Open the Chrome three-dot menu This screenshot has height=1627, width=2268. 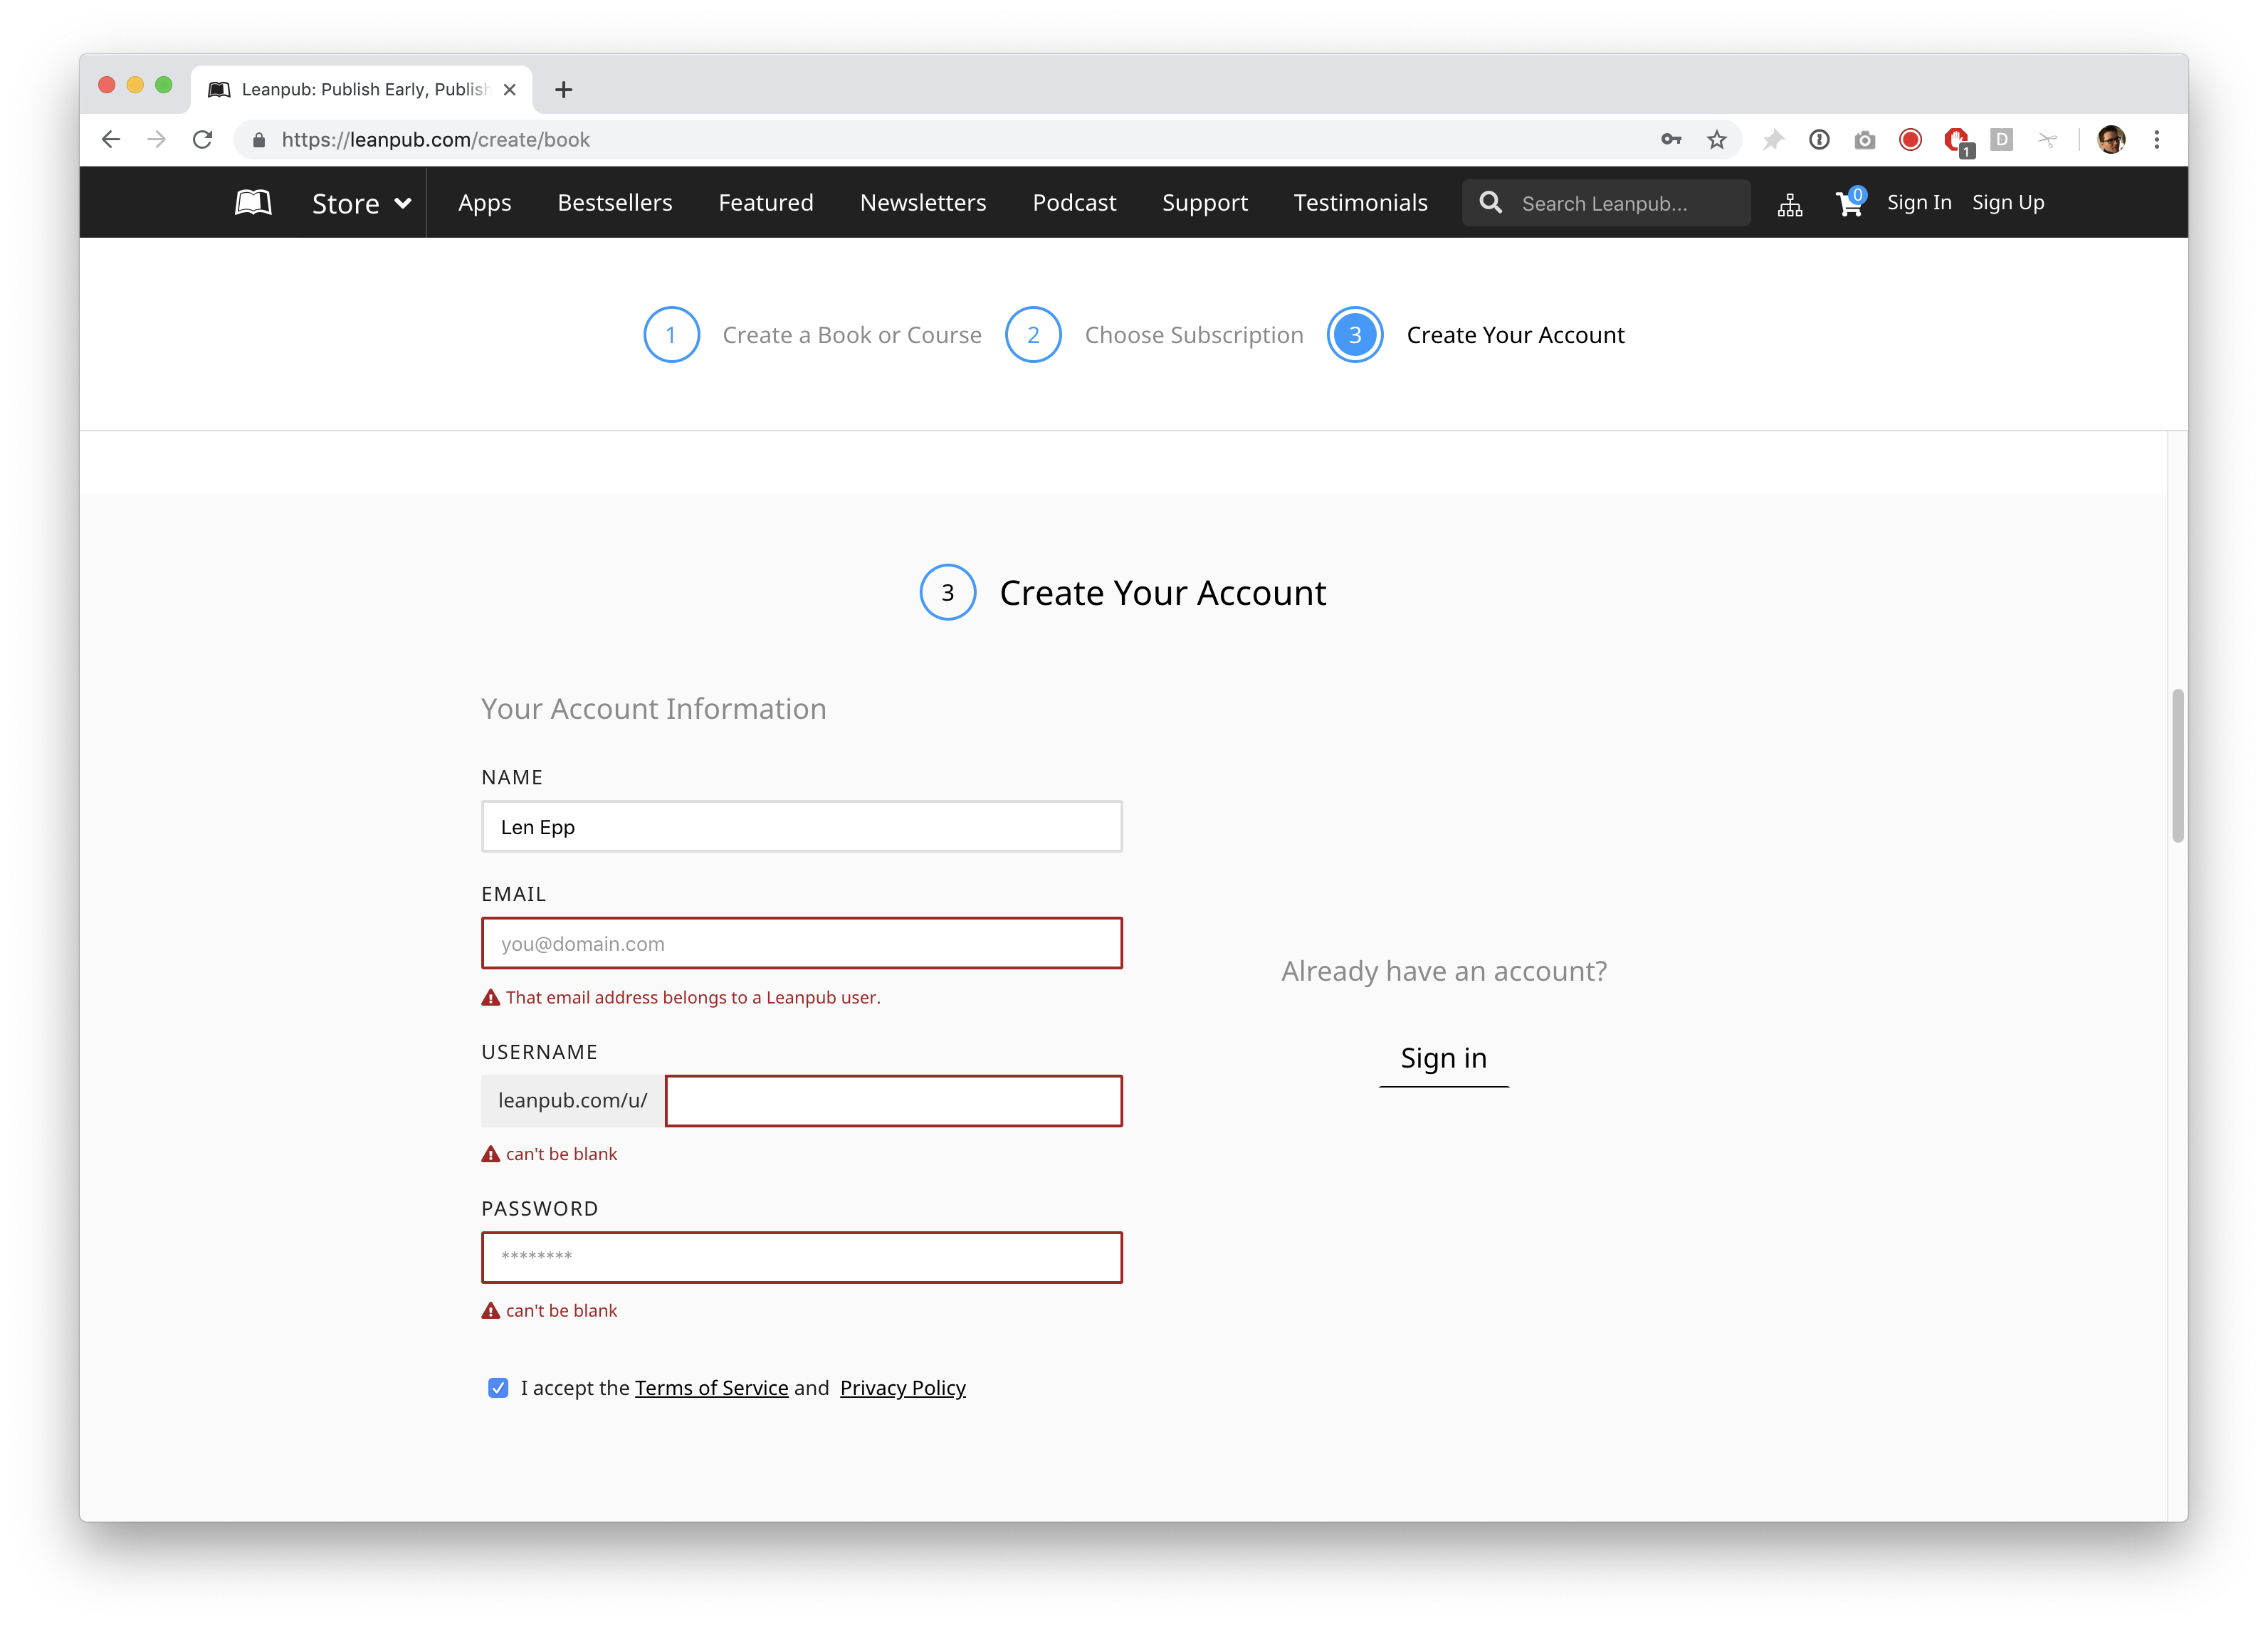coord(2157,139)
